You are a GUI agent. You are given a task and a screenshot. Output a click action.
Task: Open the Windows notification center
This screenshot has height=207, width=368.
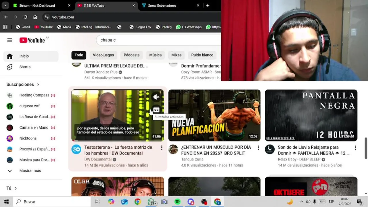pyautogui.click(x=359, y=202)
